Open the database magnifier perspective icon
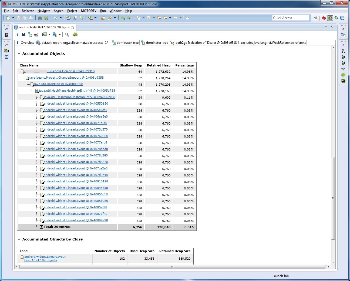The width and height of the screenshot is (350, 281). point(342,18)
